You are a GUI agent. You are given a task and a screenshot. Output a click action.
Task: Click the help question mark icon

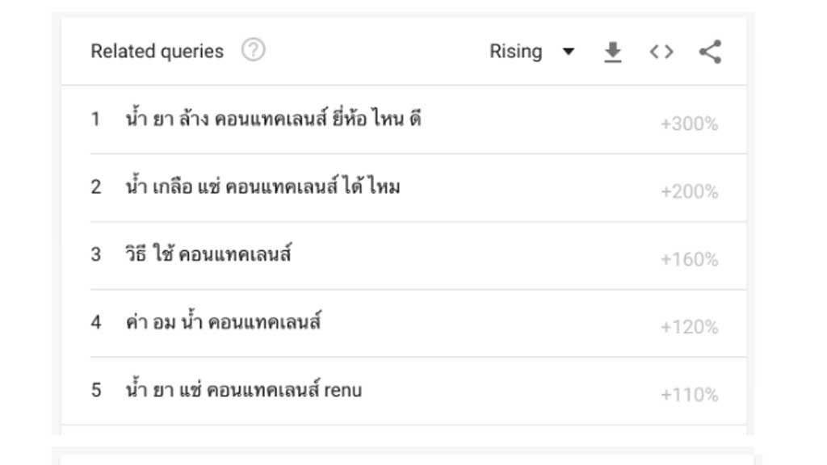click(253, 51)
